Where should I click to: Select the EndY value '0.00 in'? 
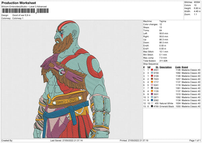163,49
